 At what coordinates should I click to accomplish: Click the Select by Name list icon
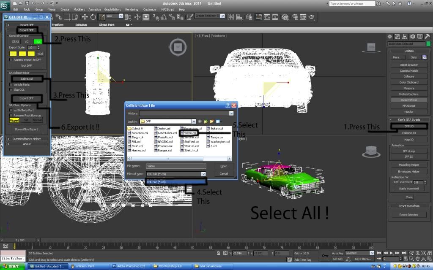coord(58,17)
